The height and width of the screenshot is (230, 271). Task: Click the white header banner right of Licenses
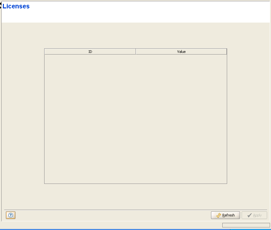(145, 11)
